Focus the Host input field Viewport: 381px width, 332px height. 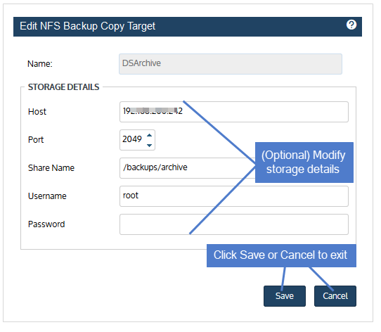(234, 112)
